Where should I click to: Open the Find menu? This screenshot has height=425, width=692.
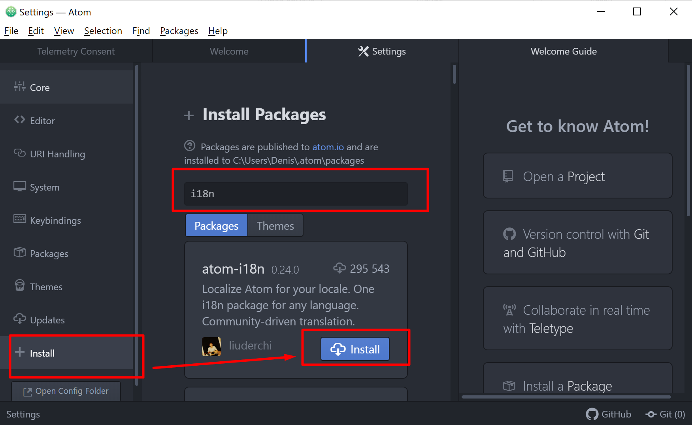tap(141, 31)
